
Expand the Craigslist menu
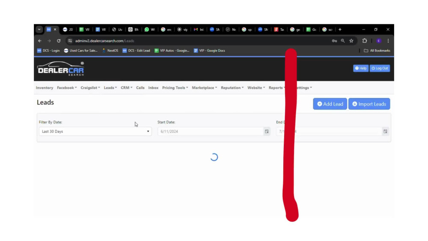coord(90,88)
